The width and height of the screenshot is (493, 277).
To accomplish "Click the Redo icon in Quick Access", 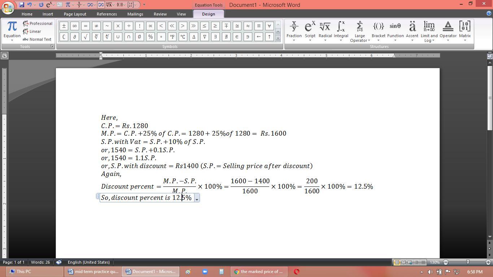I will click(41, 5).
